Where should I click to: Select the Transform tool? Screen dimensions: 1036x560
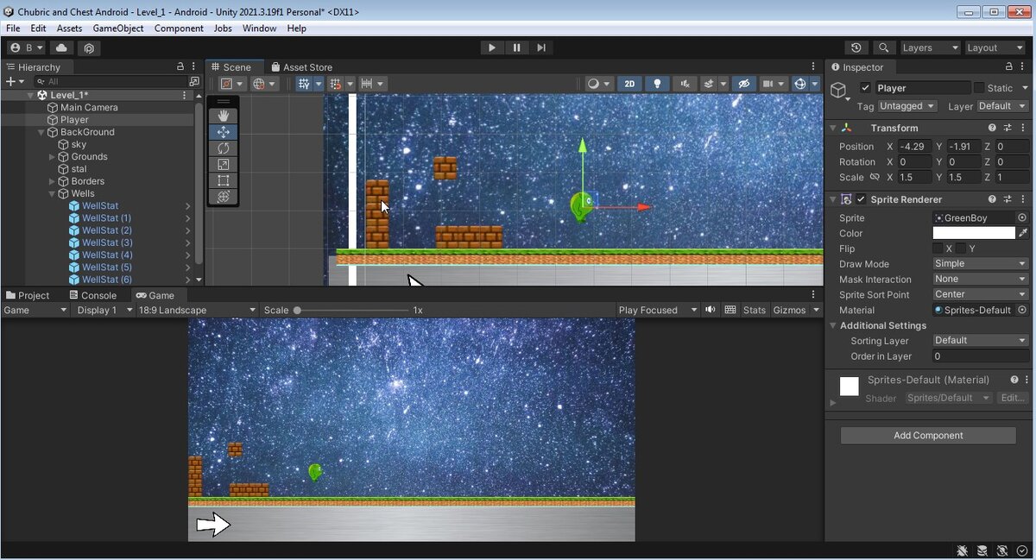223,197
